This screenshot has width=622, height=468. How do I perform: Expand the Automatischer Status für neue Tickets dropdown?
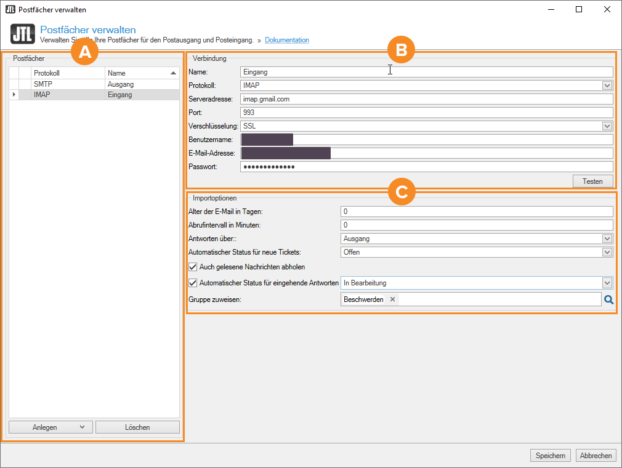coord(607,252)
